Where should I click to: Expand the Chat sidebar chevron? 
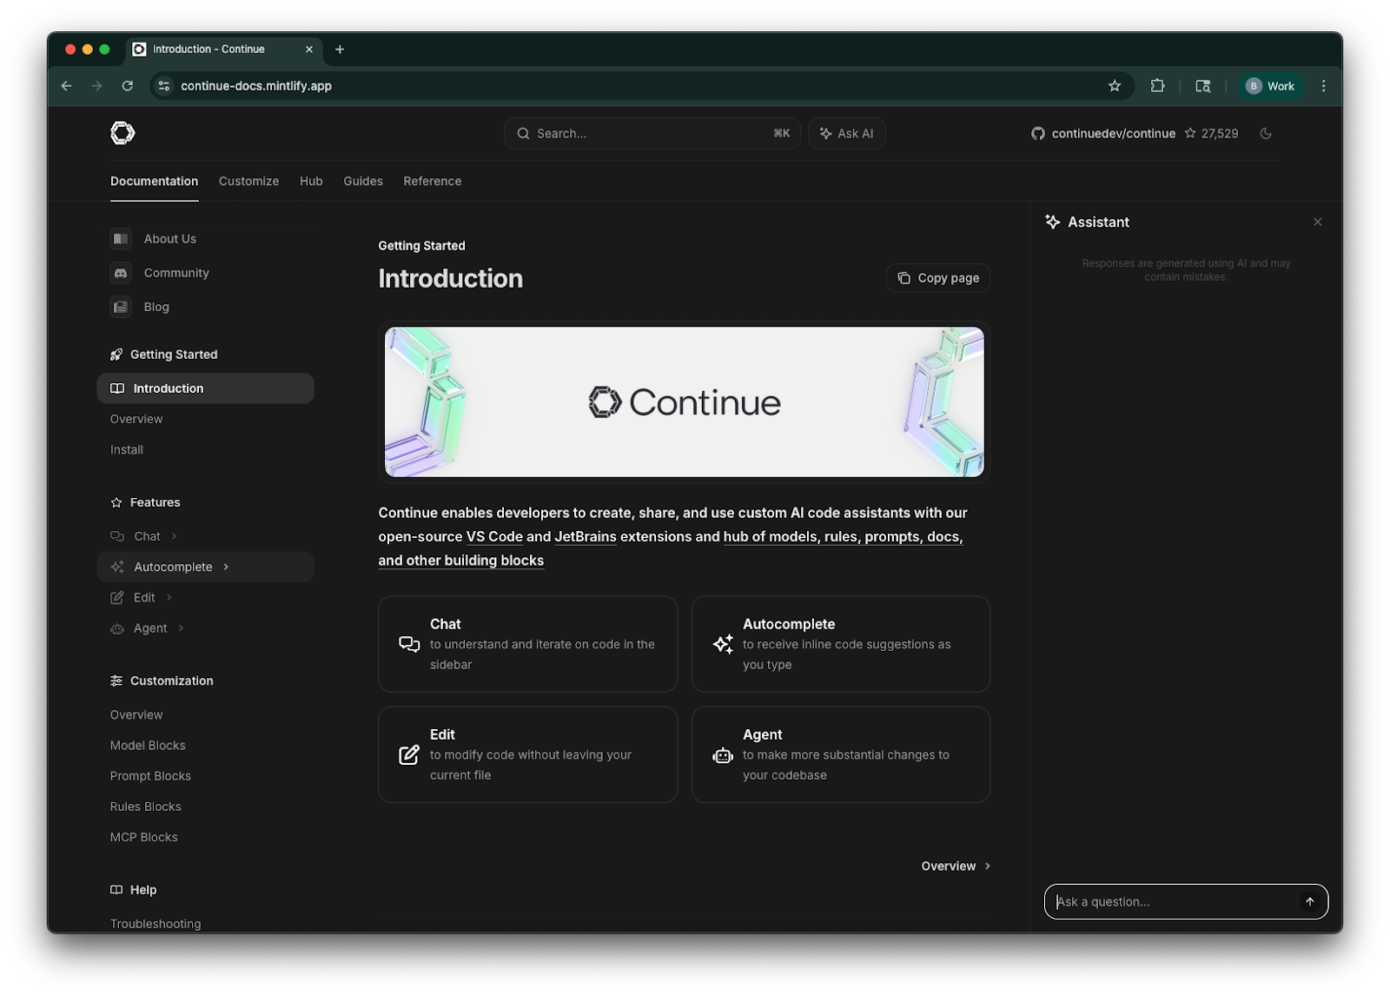click(x=175, y=536)
